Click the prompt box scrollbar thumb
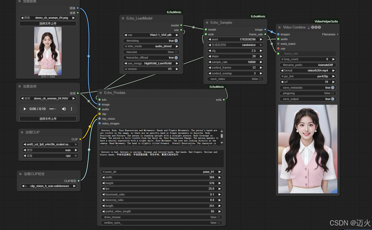This screenshot has height=230, width=372. coord(222,136)
